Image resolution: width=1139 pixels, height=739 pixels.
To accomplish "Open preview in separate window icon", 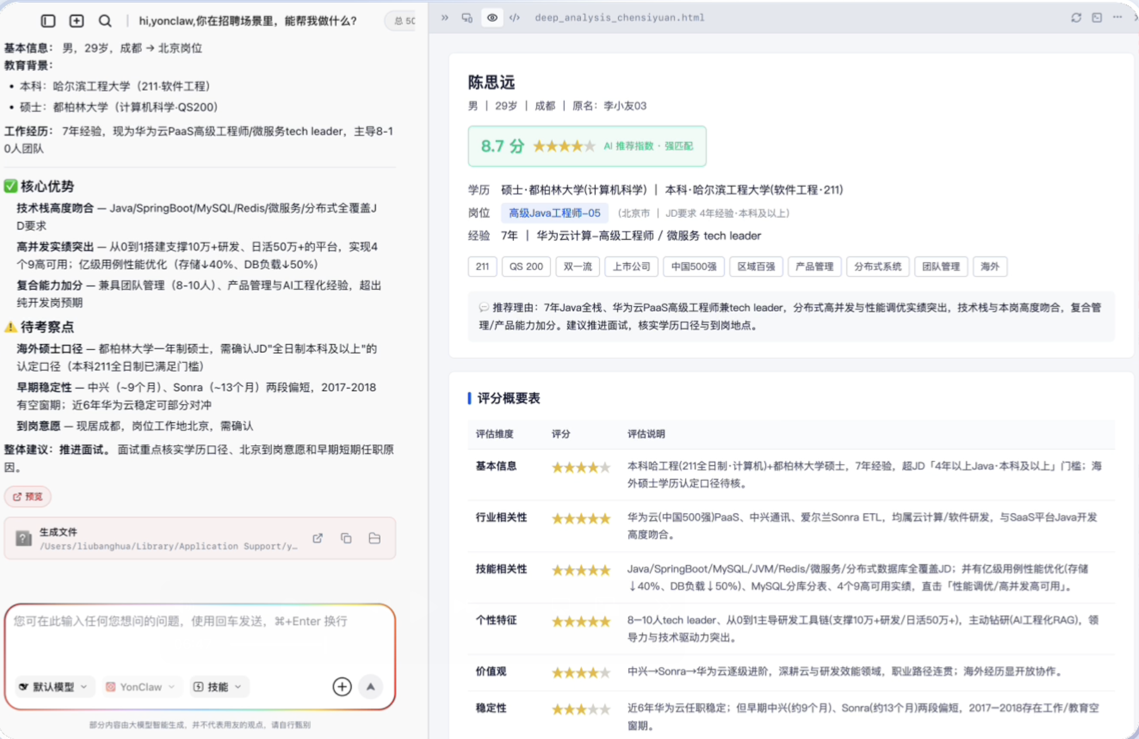I will (1097, 18).
